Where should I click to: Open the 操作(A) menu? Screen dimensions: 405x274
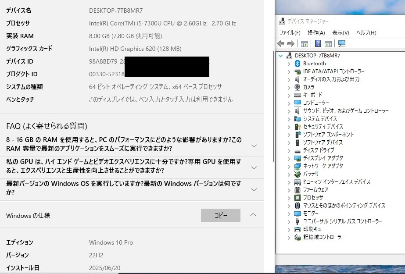pyautogui.click(x=316, y=33)
